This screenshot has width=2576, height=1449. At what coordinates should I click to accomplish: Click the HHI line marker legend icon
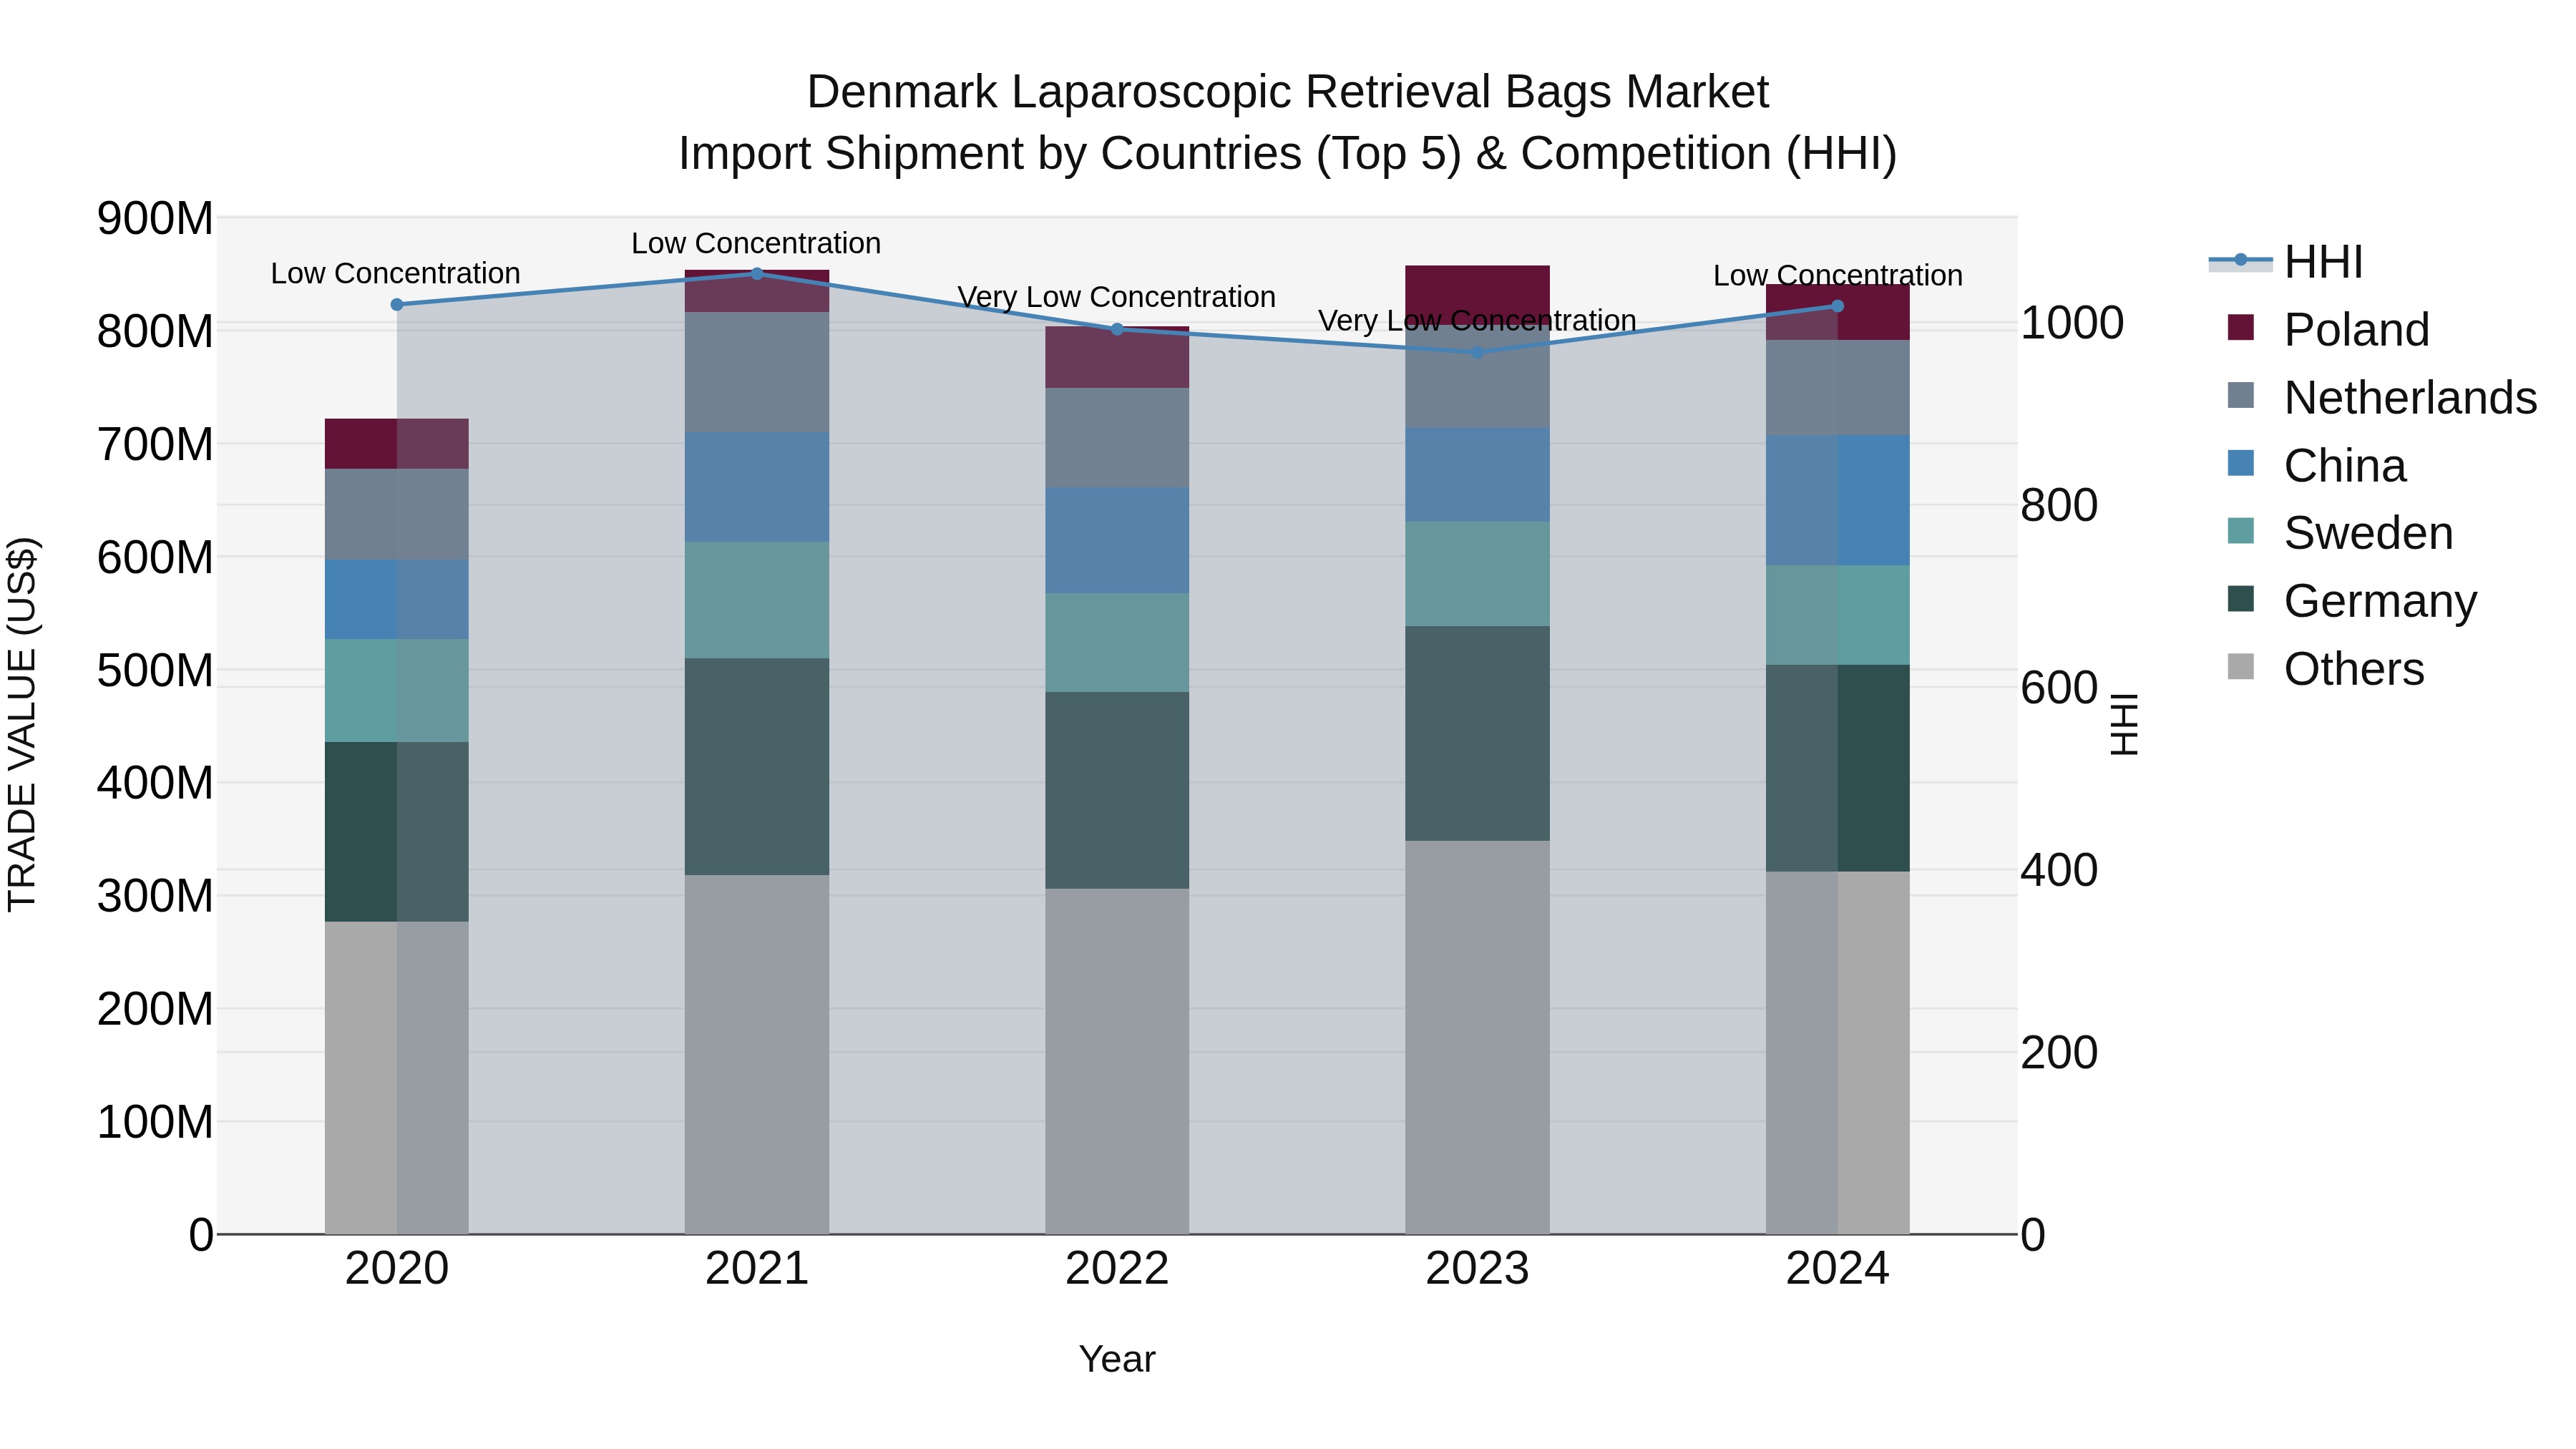point(2240,261)
